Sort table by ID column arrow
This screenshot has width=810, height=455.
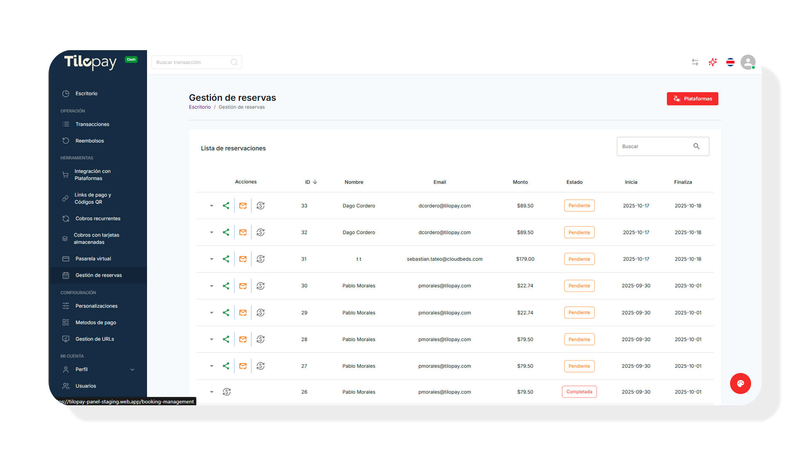click(x=315, y=182)
